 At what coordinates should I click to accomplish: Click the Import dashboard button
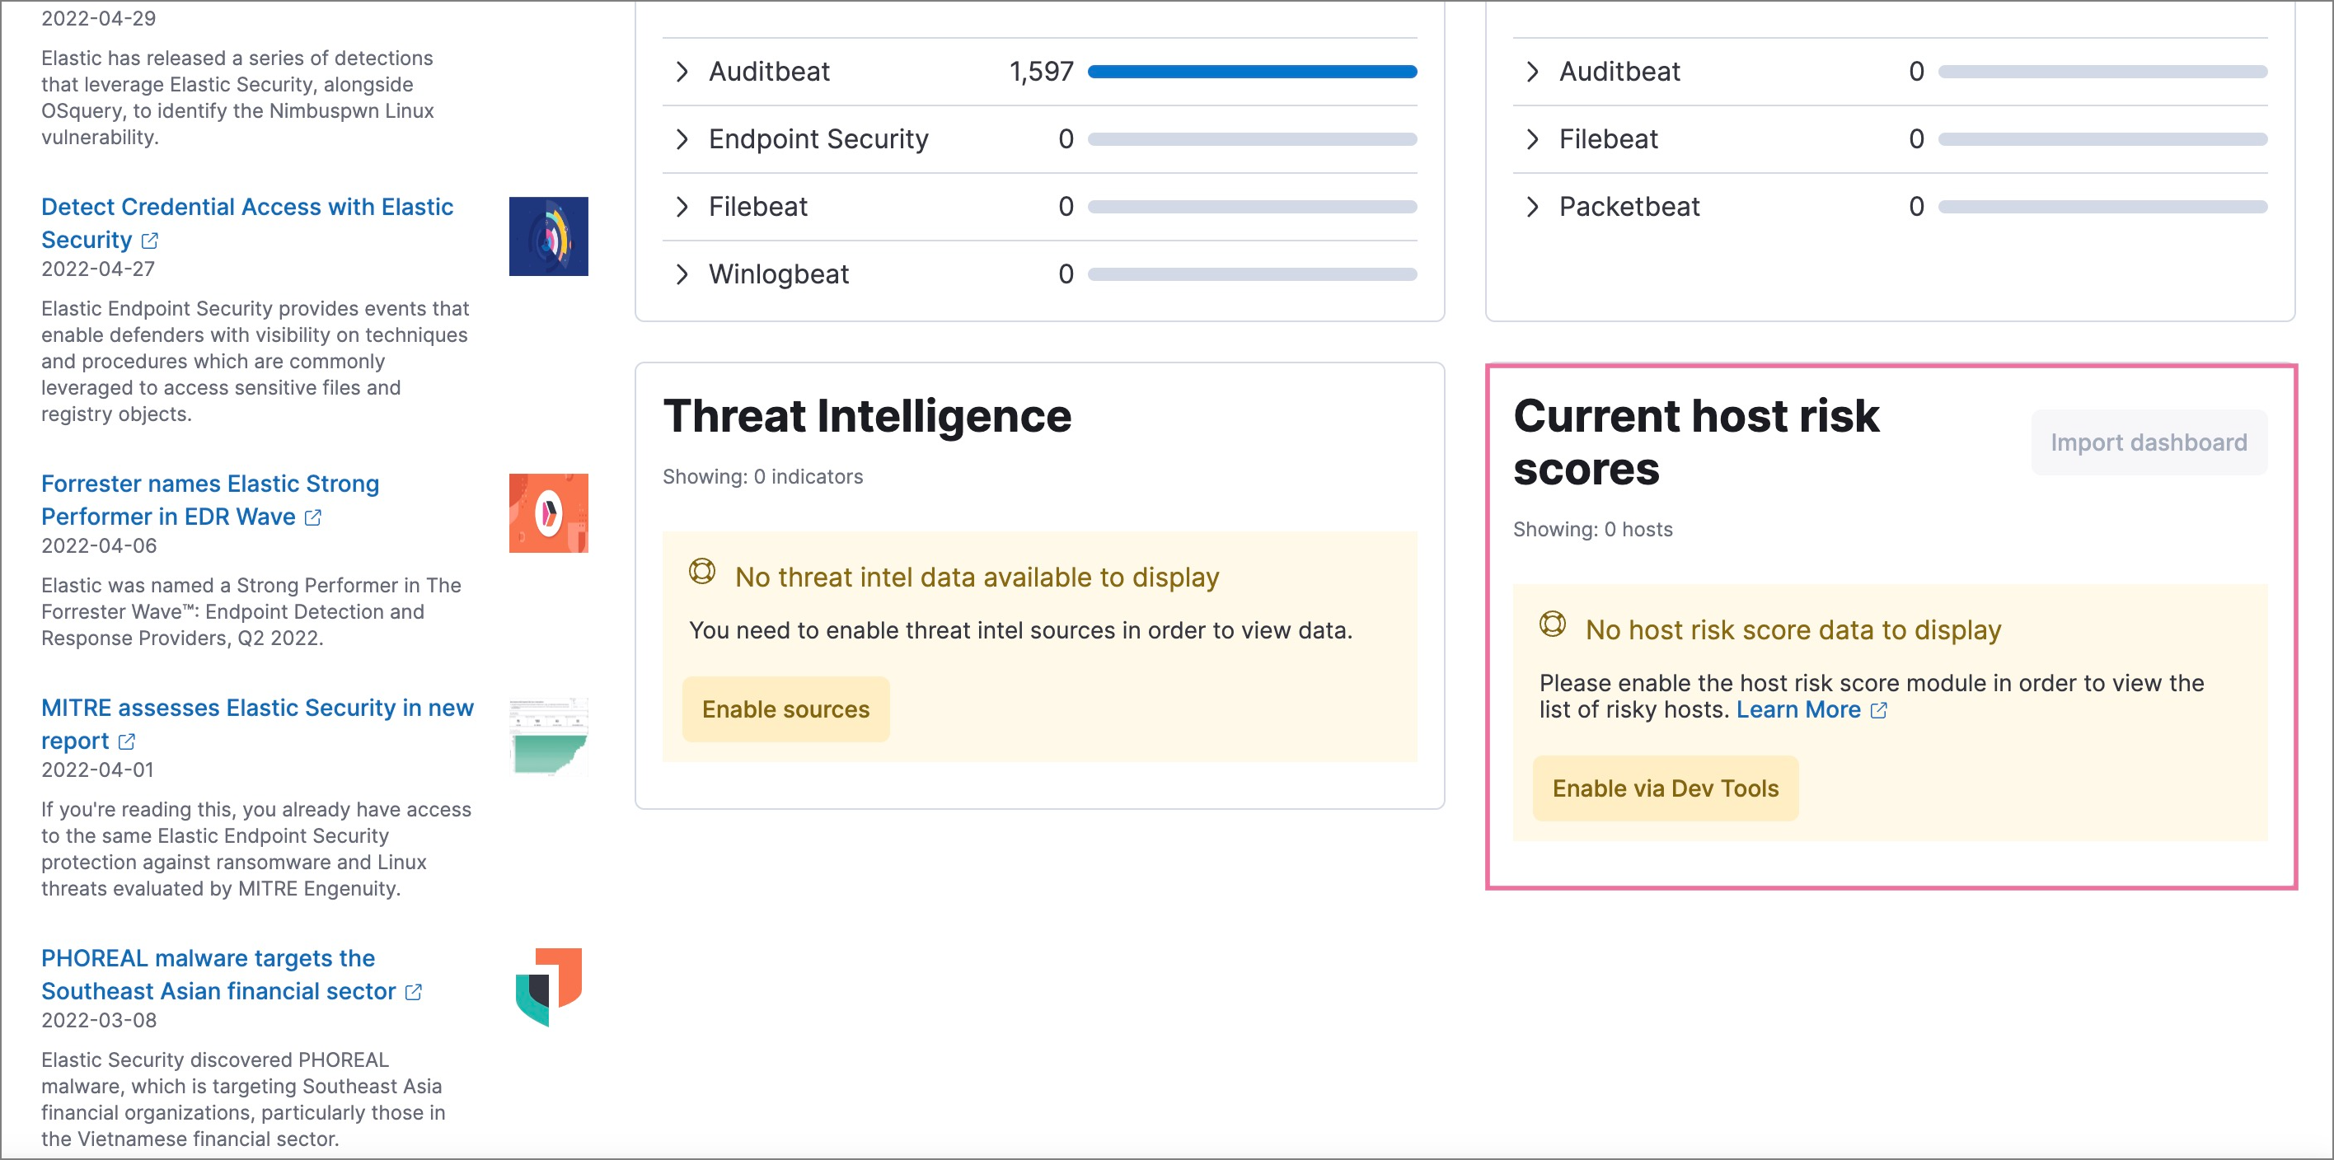coord(2149,442)
